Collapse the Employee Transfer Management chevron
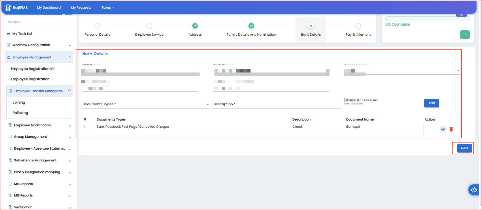482x210 pixels. (69, 91)
